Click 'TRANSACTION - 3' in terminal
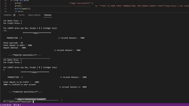Viewport: 189px width, 106px height. pyautogui.click(x=15, y=77)
